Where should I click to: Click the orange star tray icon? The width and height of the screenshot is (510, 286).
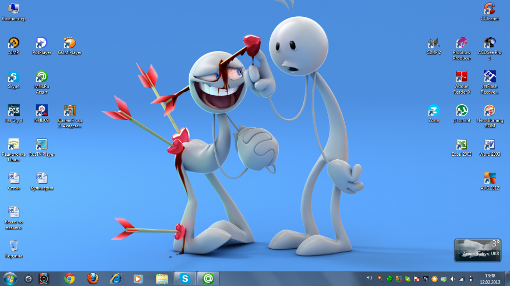pyautogui.click(x=435, y=279)
